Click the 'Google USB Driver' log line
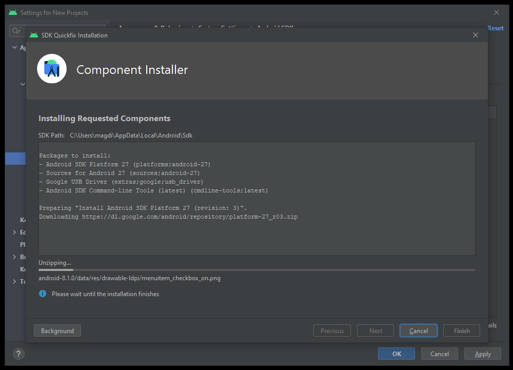This screenshot has height=370, width=513. coord(122,182)
